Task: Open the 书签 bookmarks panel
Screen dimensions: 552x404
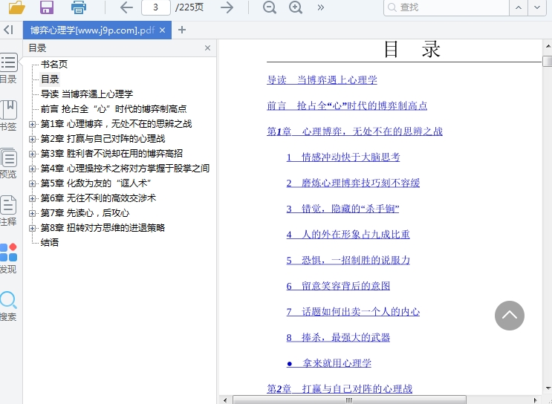Action: pos(8,115)
